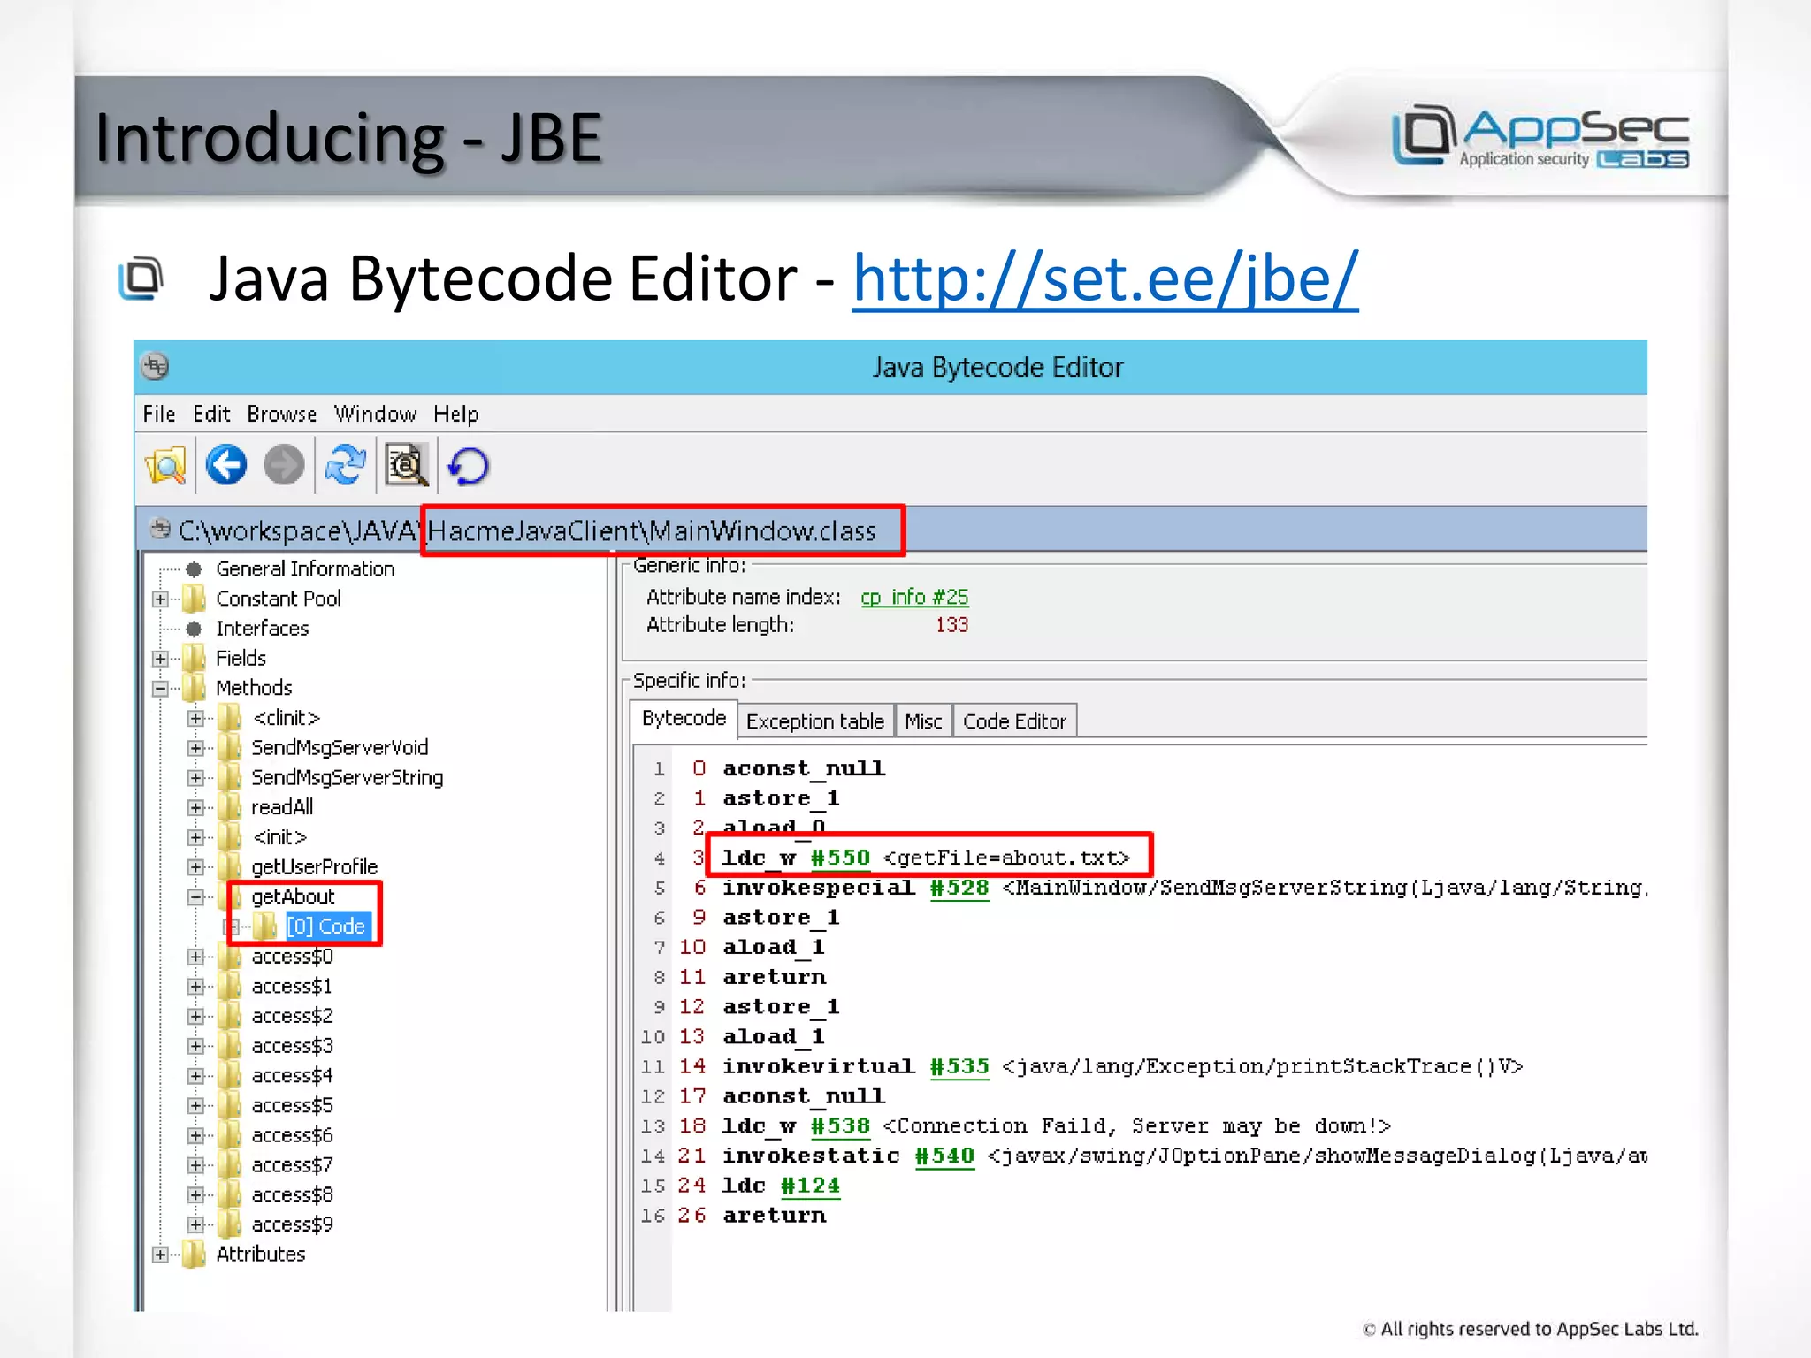The height and width of the screenshot is (1358, 1811).
Task: Click the grey Forward arrow toolbar icon
Action: (284, 465)
